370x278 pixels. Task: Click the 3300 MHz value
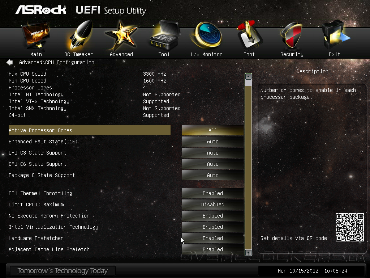(155, 74)
